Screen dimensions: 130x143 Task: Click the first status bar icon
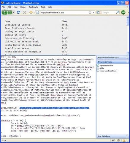pos(113,140)
